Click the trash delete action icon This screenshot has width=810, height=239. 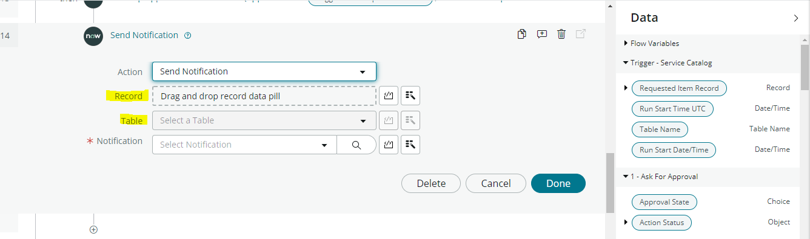coord(561,34)
